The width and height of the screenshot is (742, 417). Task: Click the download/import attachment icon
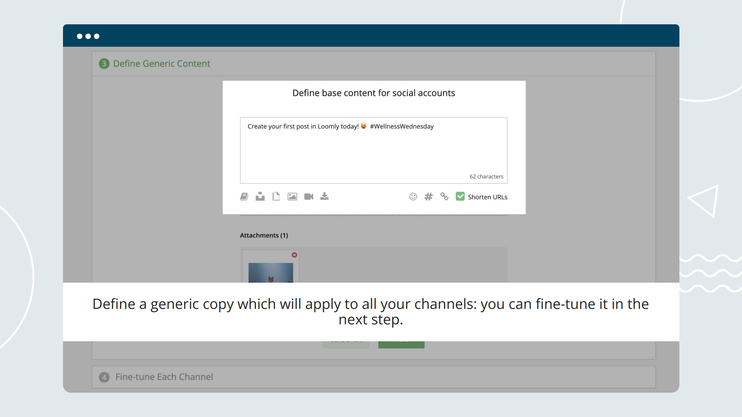324,197
